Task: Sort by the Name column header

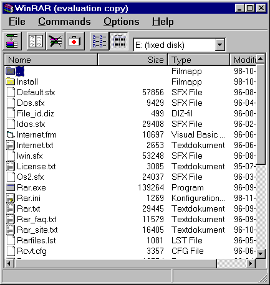Action: tap(51, 60)
